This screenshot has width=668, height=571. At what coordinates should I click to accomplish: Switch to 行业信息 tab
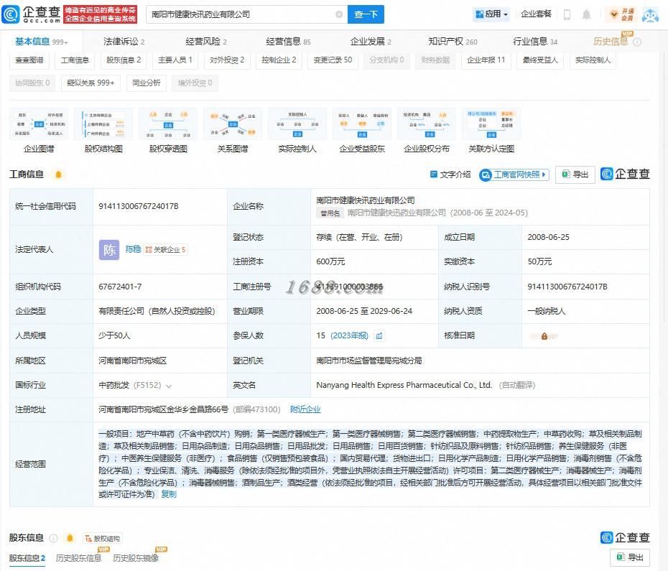click(535, 42)
